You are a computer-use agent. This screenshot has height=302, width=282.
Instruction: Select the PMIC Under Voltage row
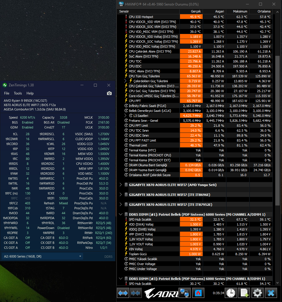pyautogui.click(x=195, y=269)
